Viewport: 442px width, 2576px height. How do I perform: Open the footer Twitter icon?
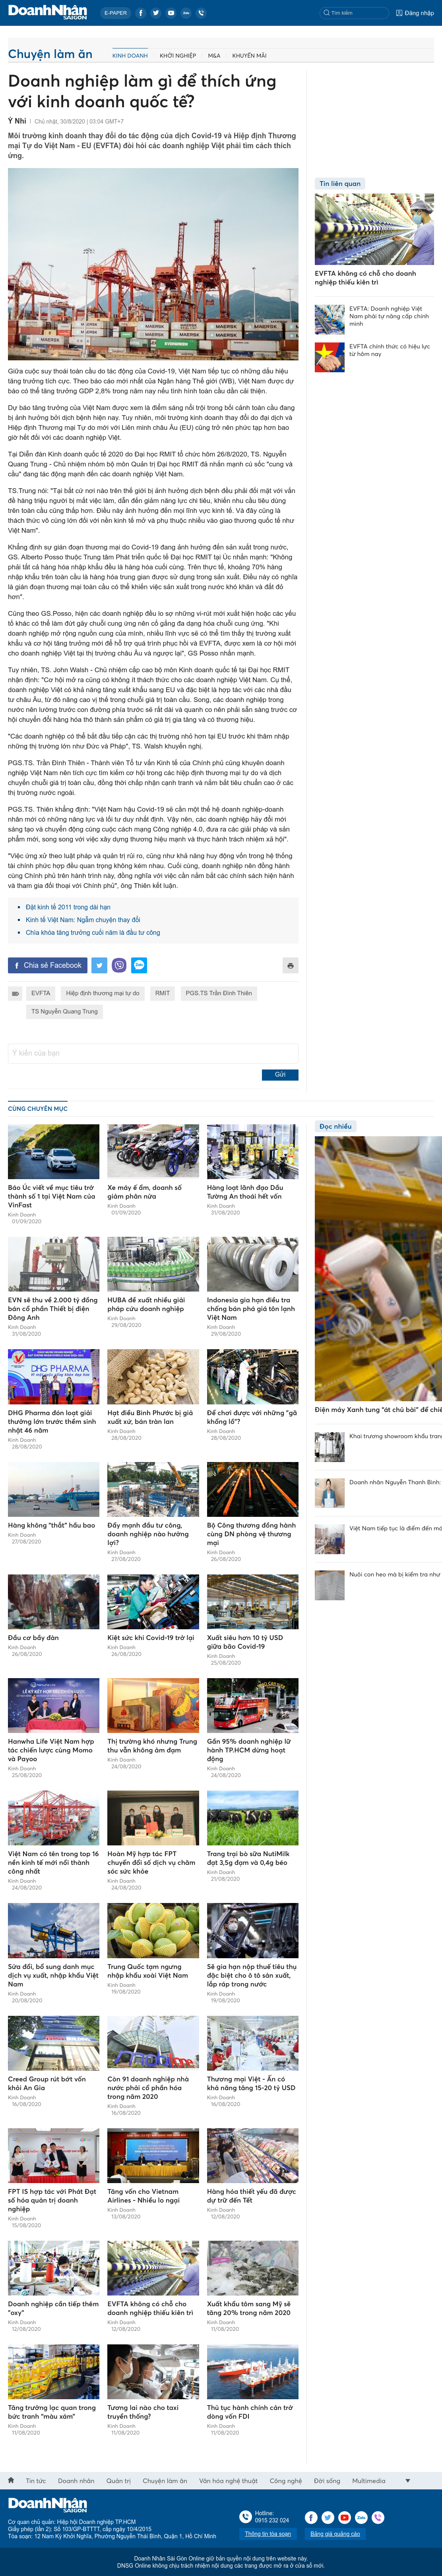pyautogui.click(x=328, y=2517)
